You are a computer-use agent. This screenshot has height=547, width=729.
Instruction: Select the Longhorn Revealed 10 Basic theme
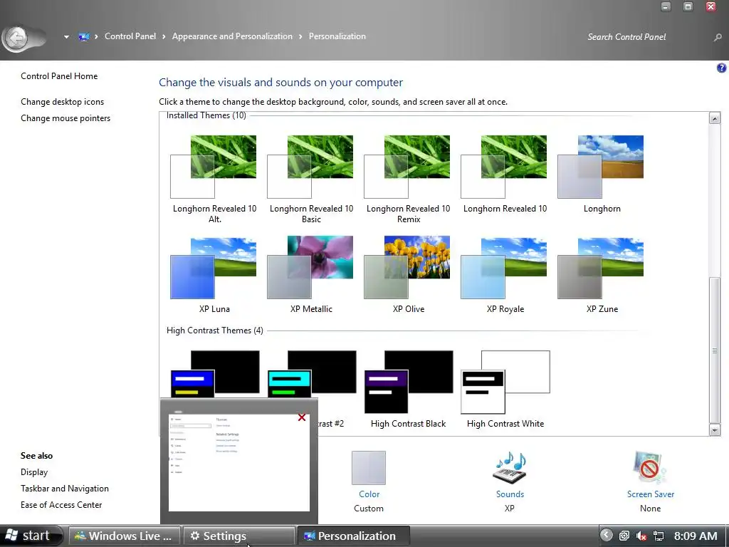coord(310,179)
